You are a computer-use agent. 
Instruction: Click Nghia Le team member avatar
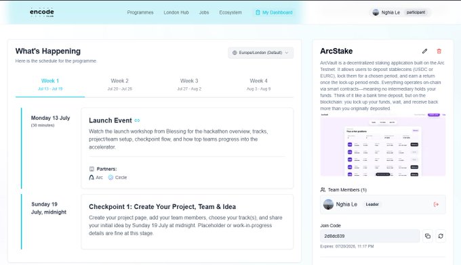pos(328,204)
